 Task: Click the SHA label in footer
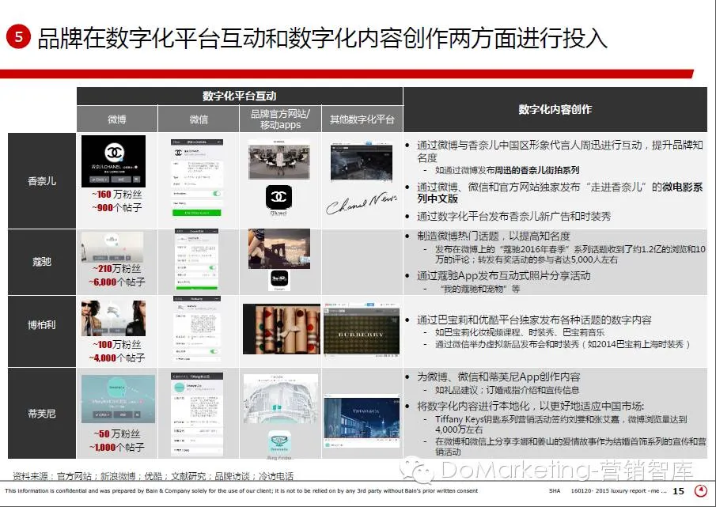pos(555,491)
